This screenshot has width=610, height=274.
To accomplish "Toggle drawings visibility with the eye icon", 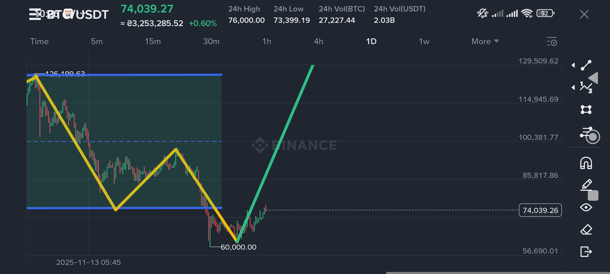I will (586, 207).
